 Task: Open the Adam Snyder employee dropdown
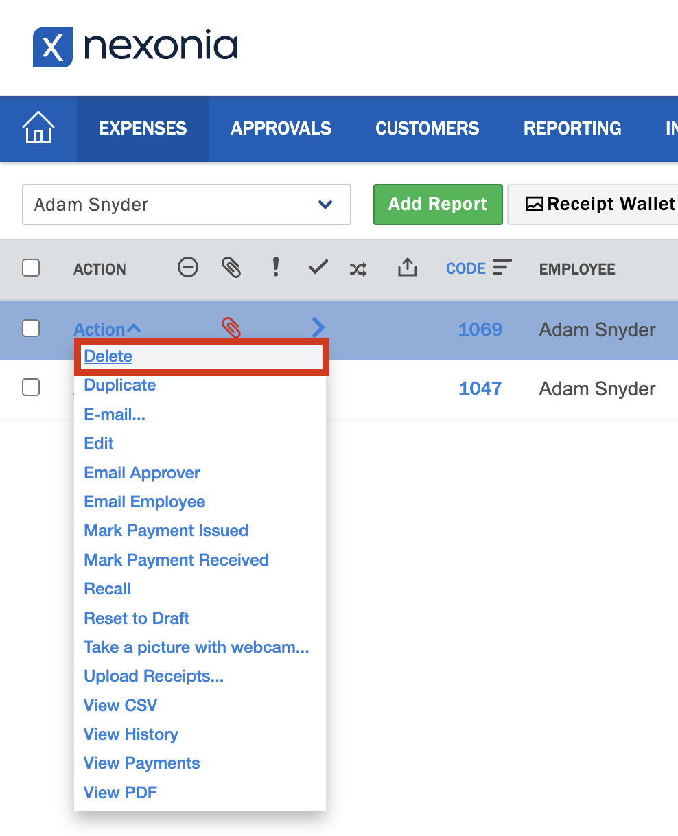187,205
